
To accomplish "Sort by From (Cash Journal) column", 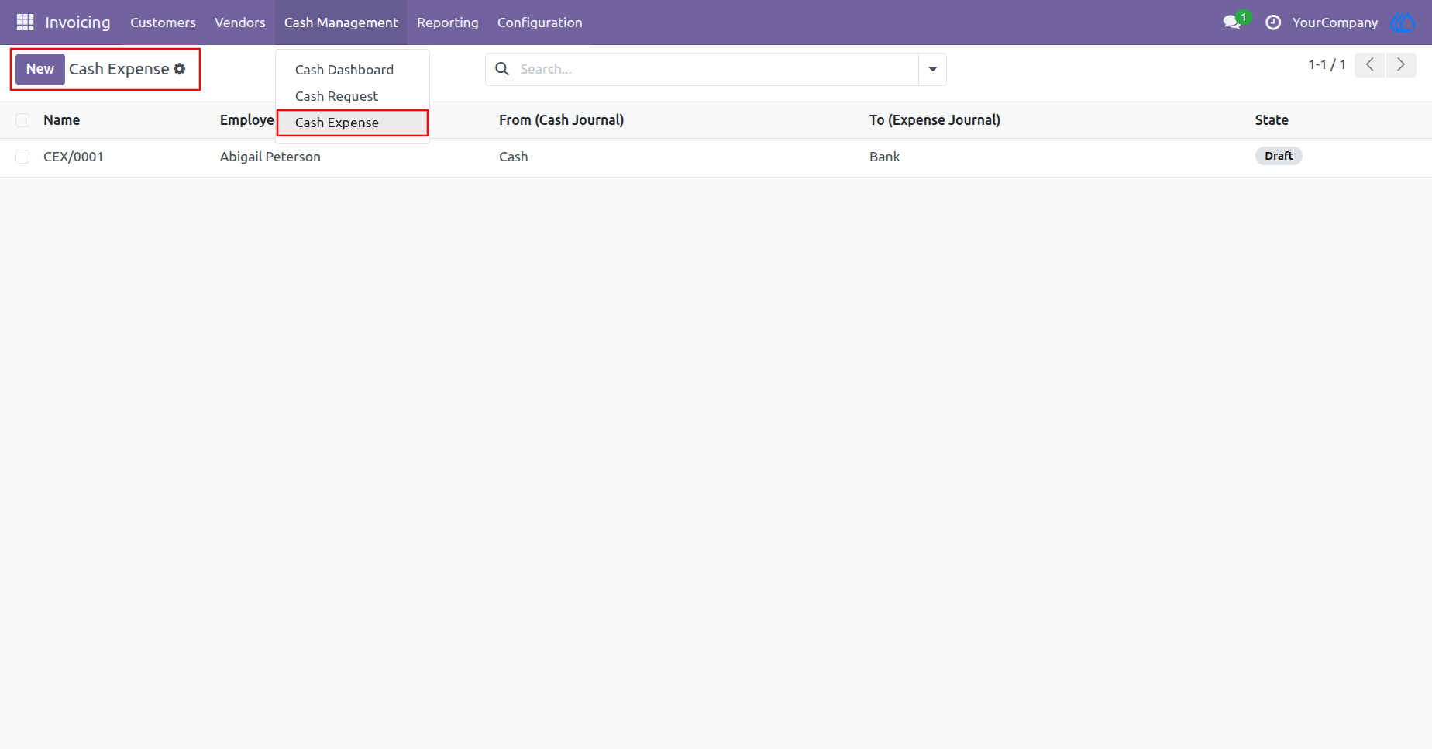I will [x=561, y=120].
